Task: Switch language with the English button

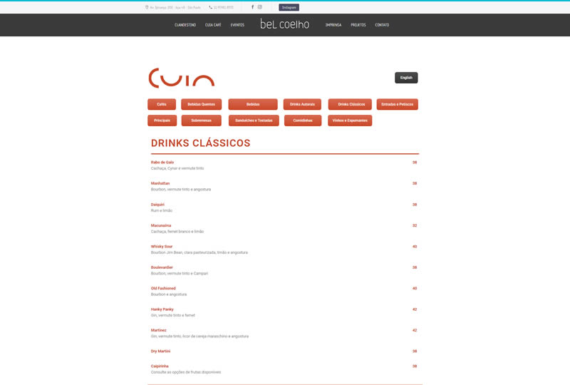Action: pos(406,78)
